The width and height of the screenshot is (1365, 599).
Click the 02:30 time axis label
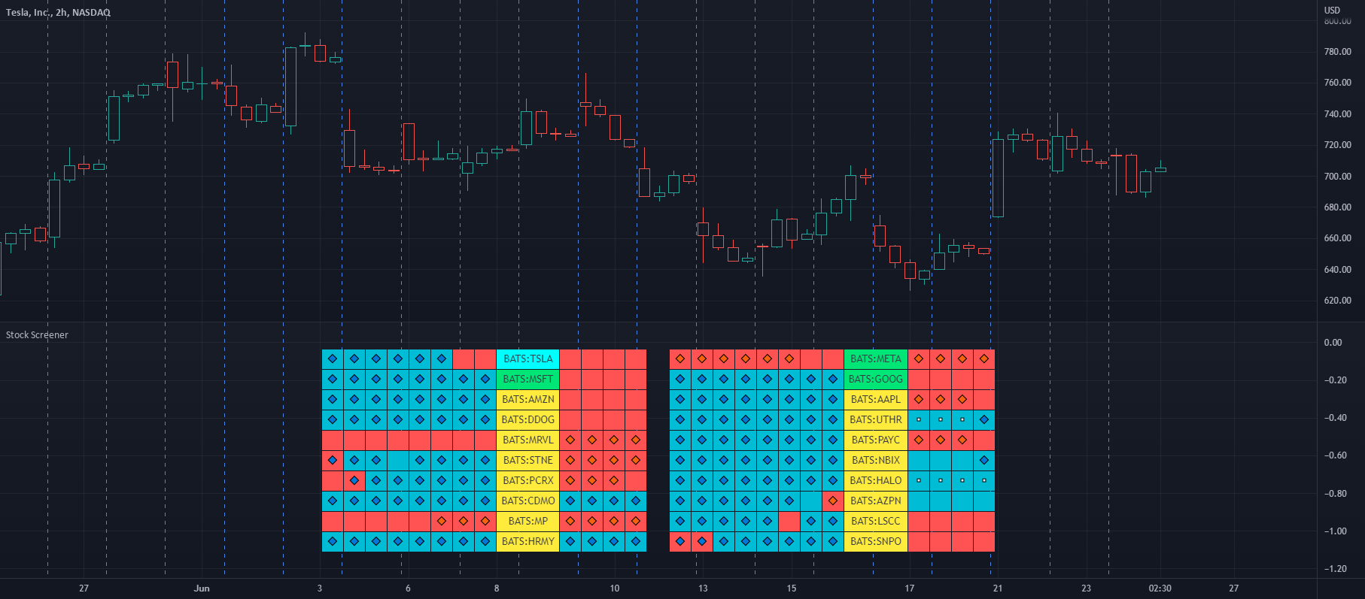coord(1160,588)
